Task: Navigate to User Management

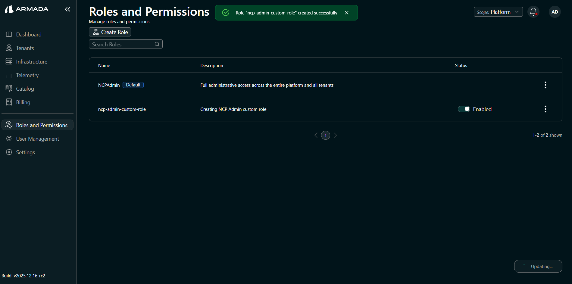Action: (37, 139)
